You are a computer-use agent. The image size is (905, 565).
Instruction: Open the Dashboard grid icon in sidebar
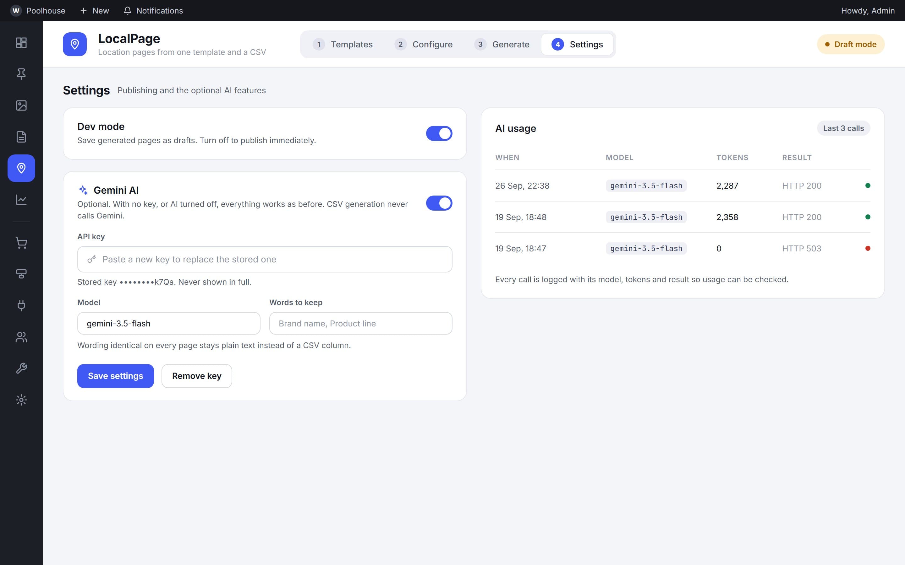[x=21, y=43]
